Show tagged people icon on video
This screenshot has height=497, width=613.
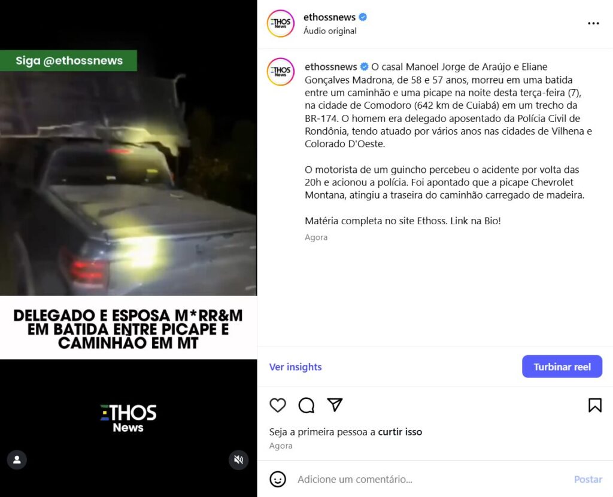tap(17, 460)
